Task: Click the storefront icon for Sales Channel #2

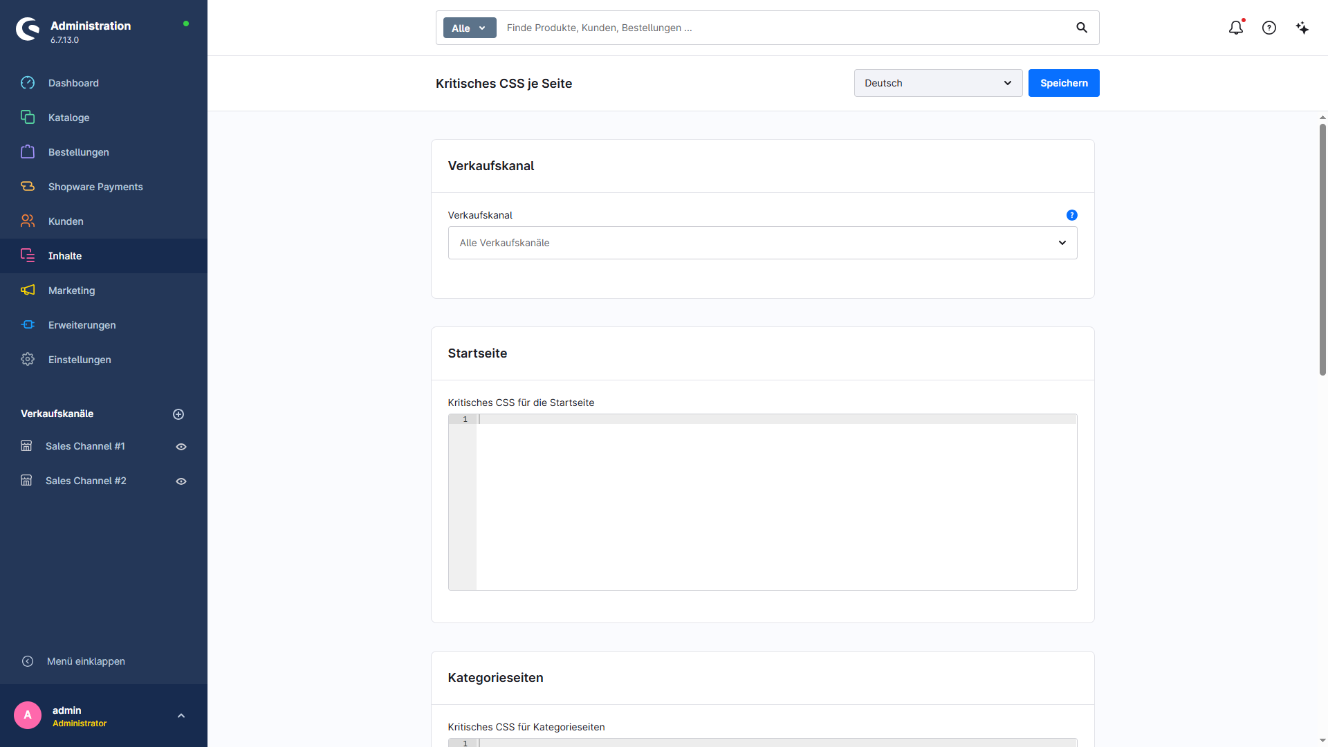Action: pyautogui.click(x=26, y=481)
